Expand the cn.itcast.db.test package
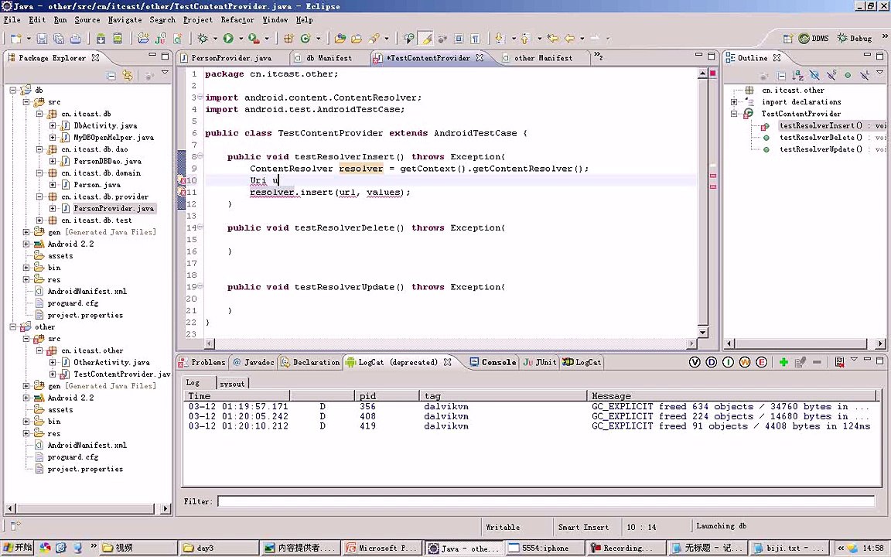Image resolution: width=891 pixels, height=557 pixels. tap(39, 220)
